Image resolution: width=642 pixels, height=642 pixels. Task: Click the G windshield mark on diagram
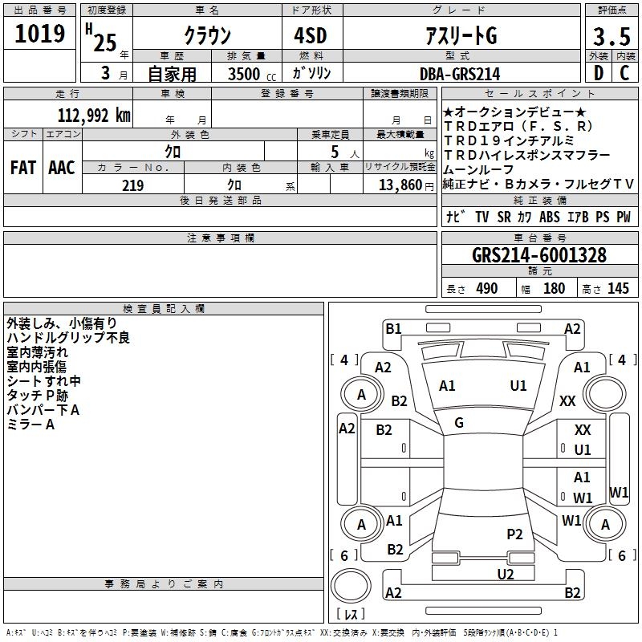click(459, 423)
